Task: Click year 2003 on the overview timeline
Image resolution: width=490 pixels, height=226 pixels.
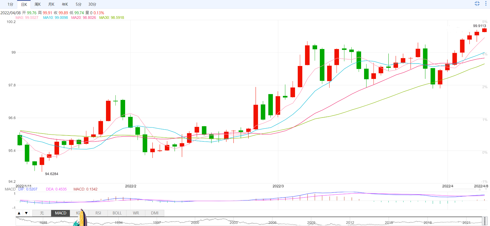Action: pos(234,223)
